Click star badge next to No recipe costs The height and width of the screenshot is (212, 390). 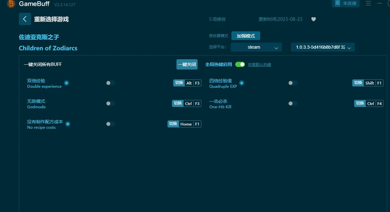[x=68, y=124]
